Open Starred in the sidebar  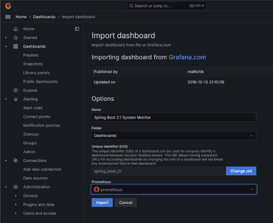[x=30, y=38]
